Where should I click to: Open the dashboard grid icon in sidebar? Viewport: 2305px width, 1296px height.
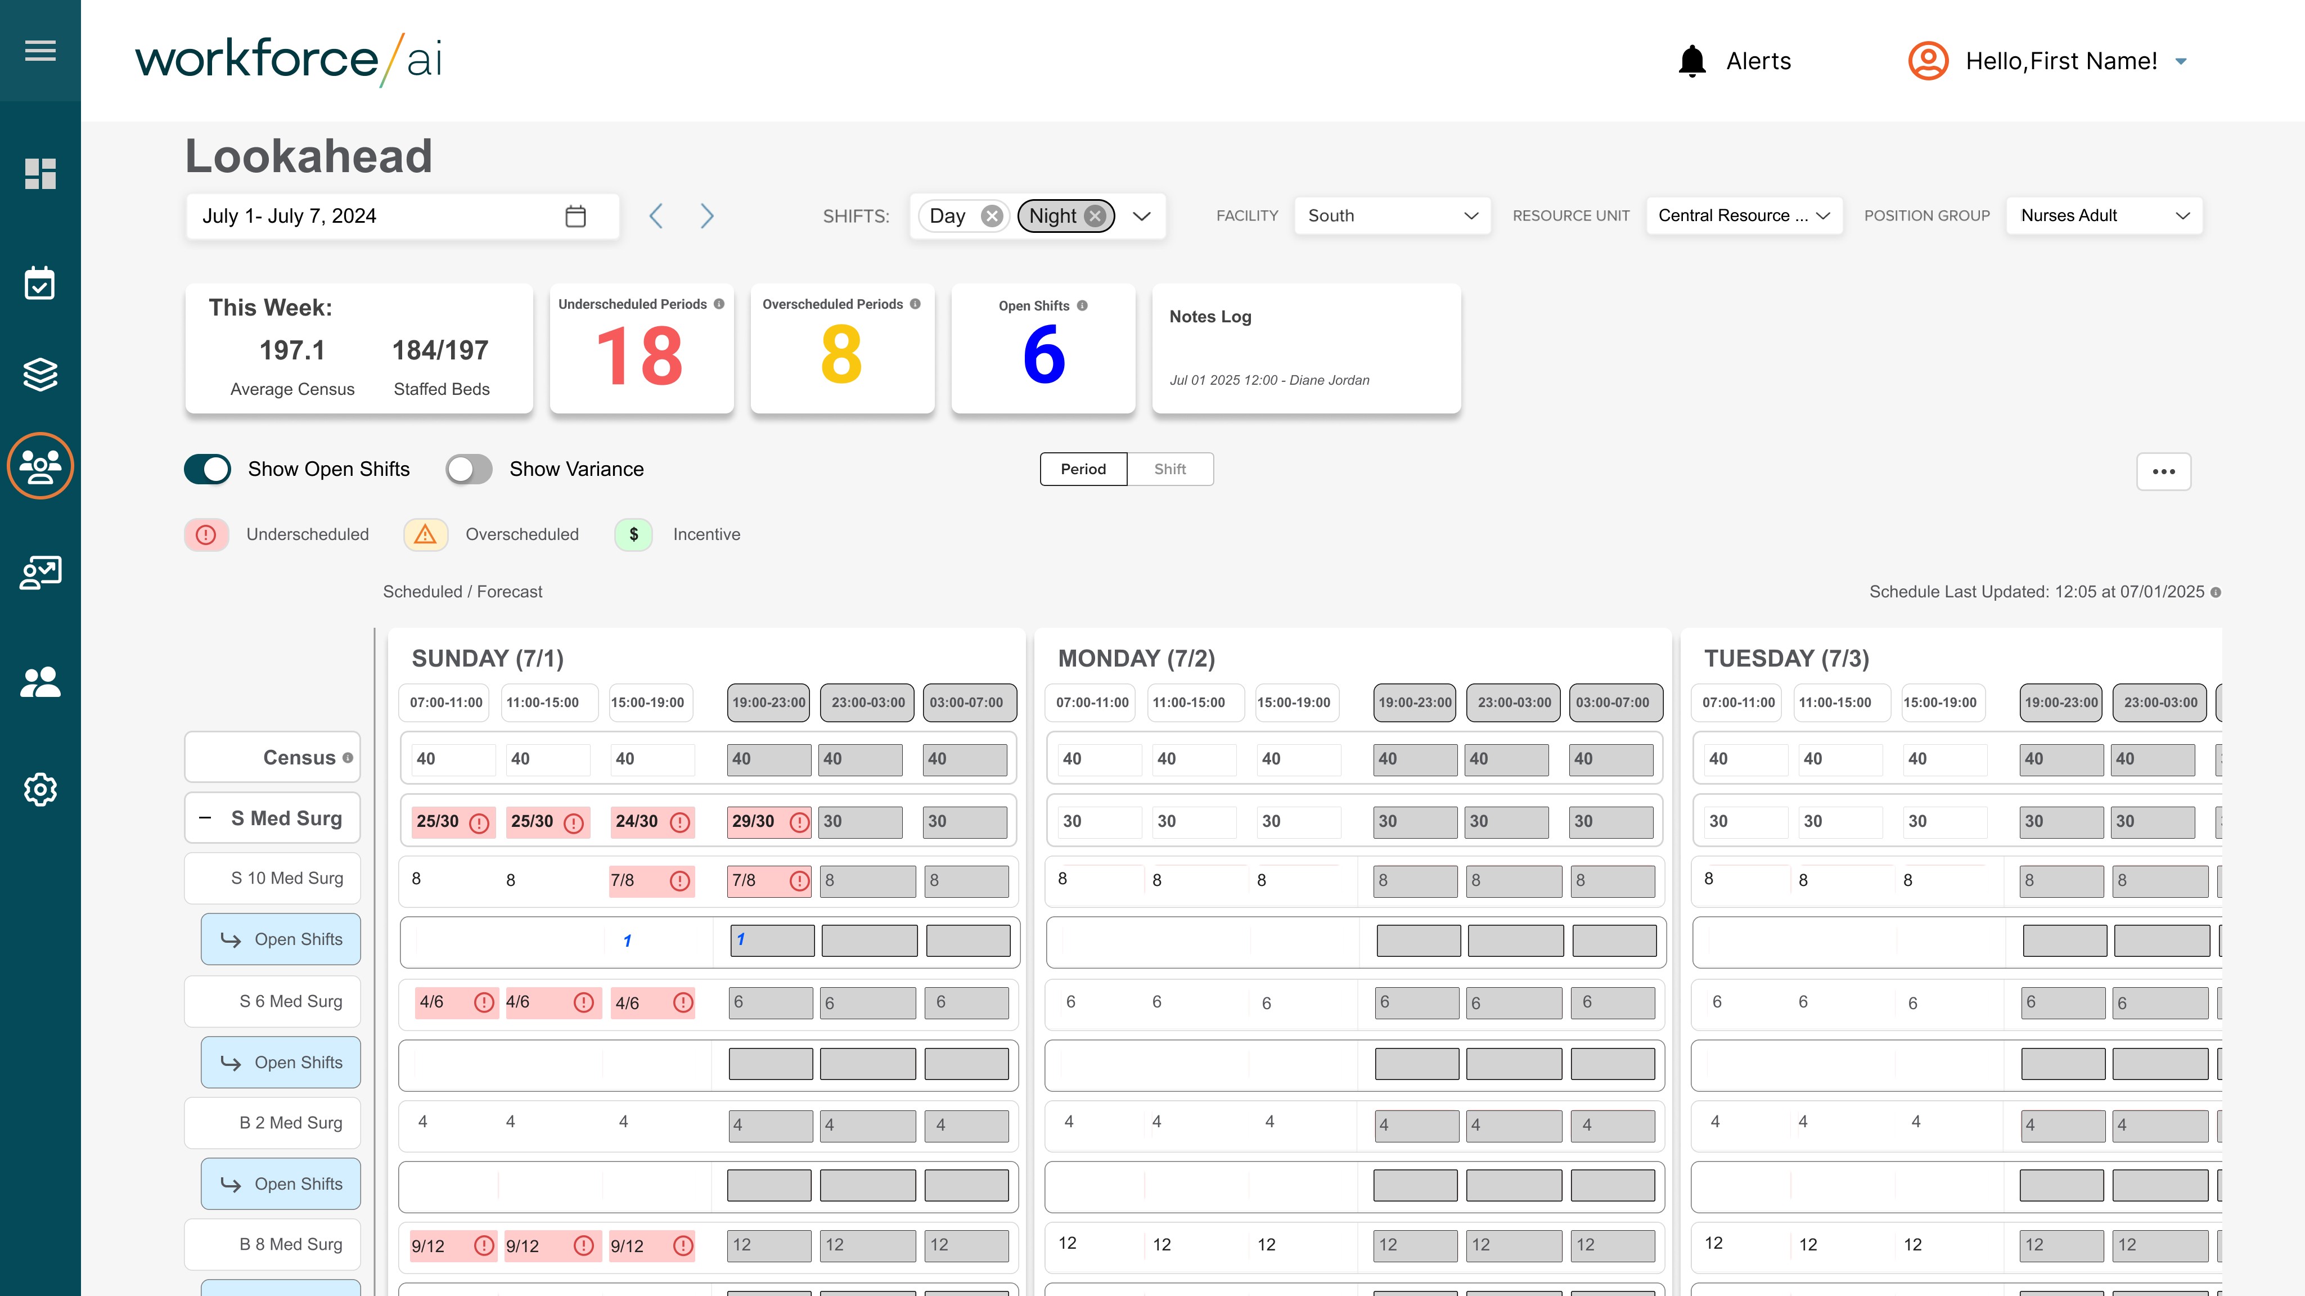click(40, 174)
